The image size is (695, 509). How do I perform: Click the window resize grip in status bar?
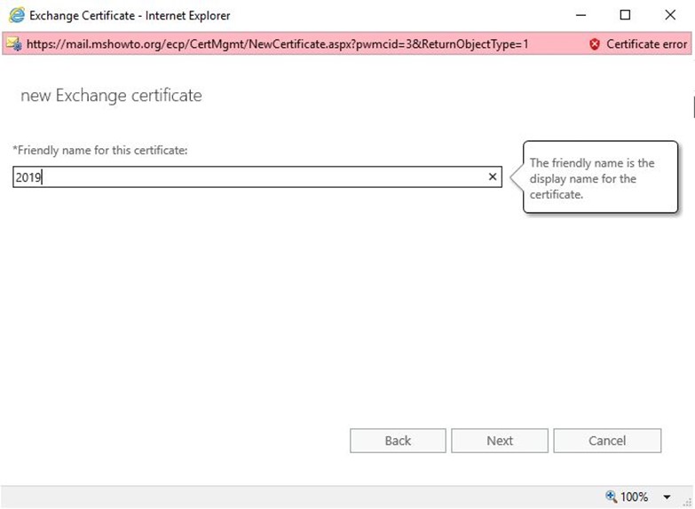coord(688,503)
